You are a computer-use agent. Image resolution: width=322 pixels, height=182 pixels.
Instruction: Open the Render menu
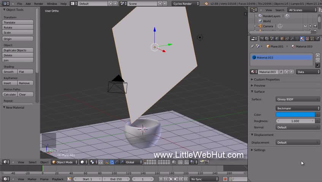39,4
